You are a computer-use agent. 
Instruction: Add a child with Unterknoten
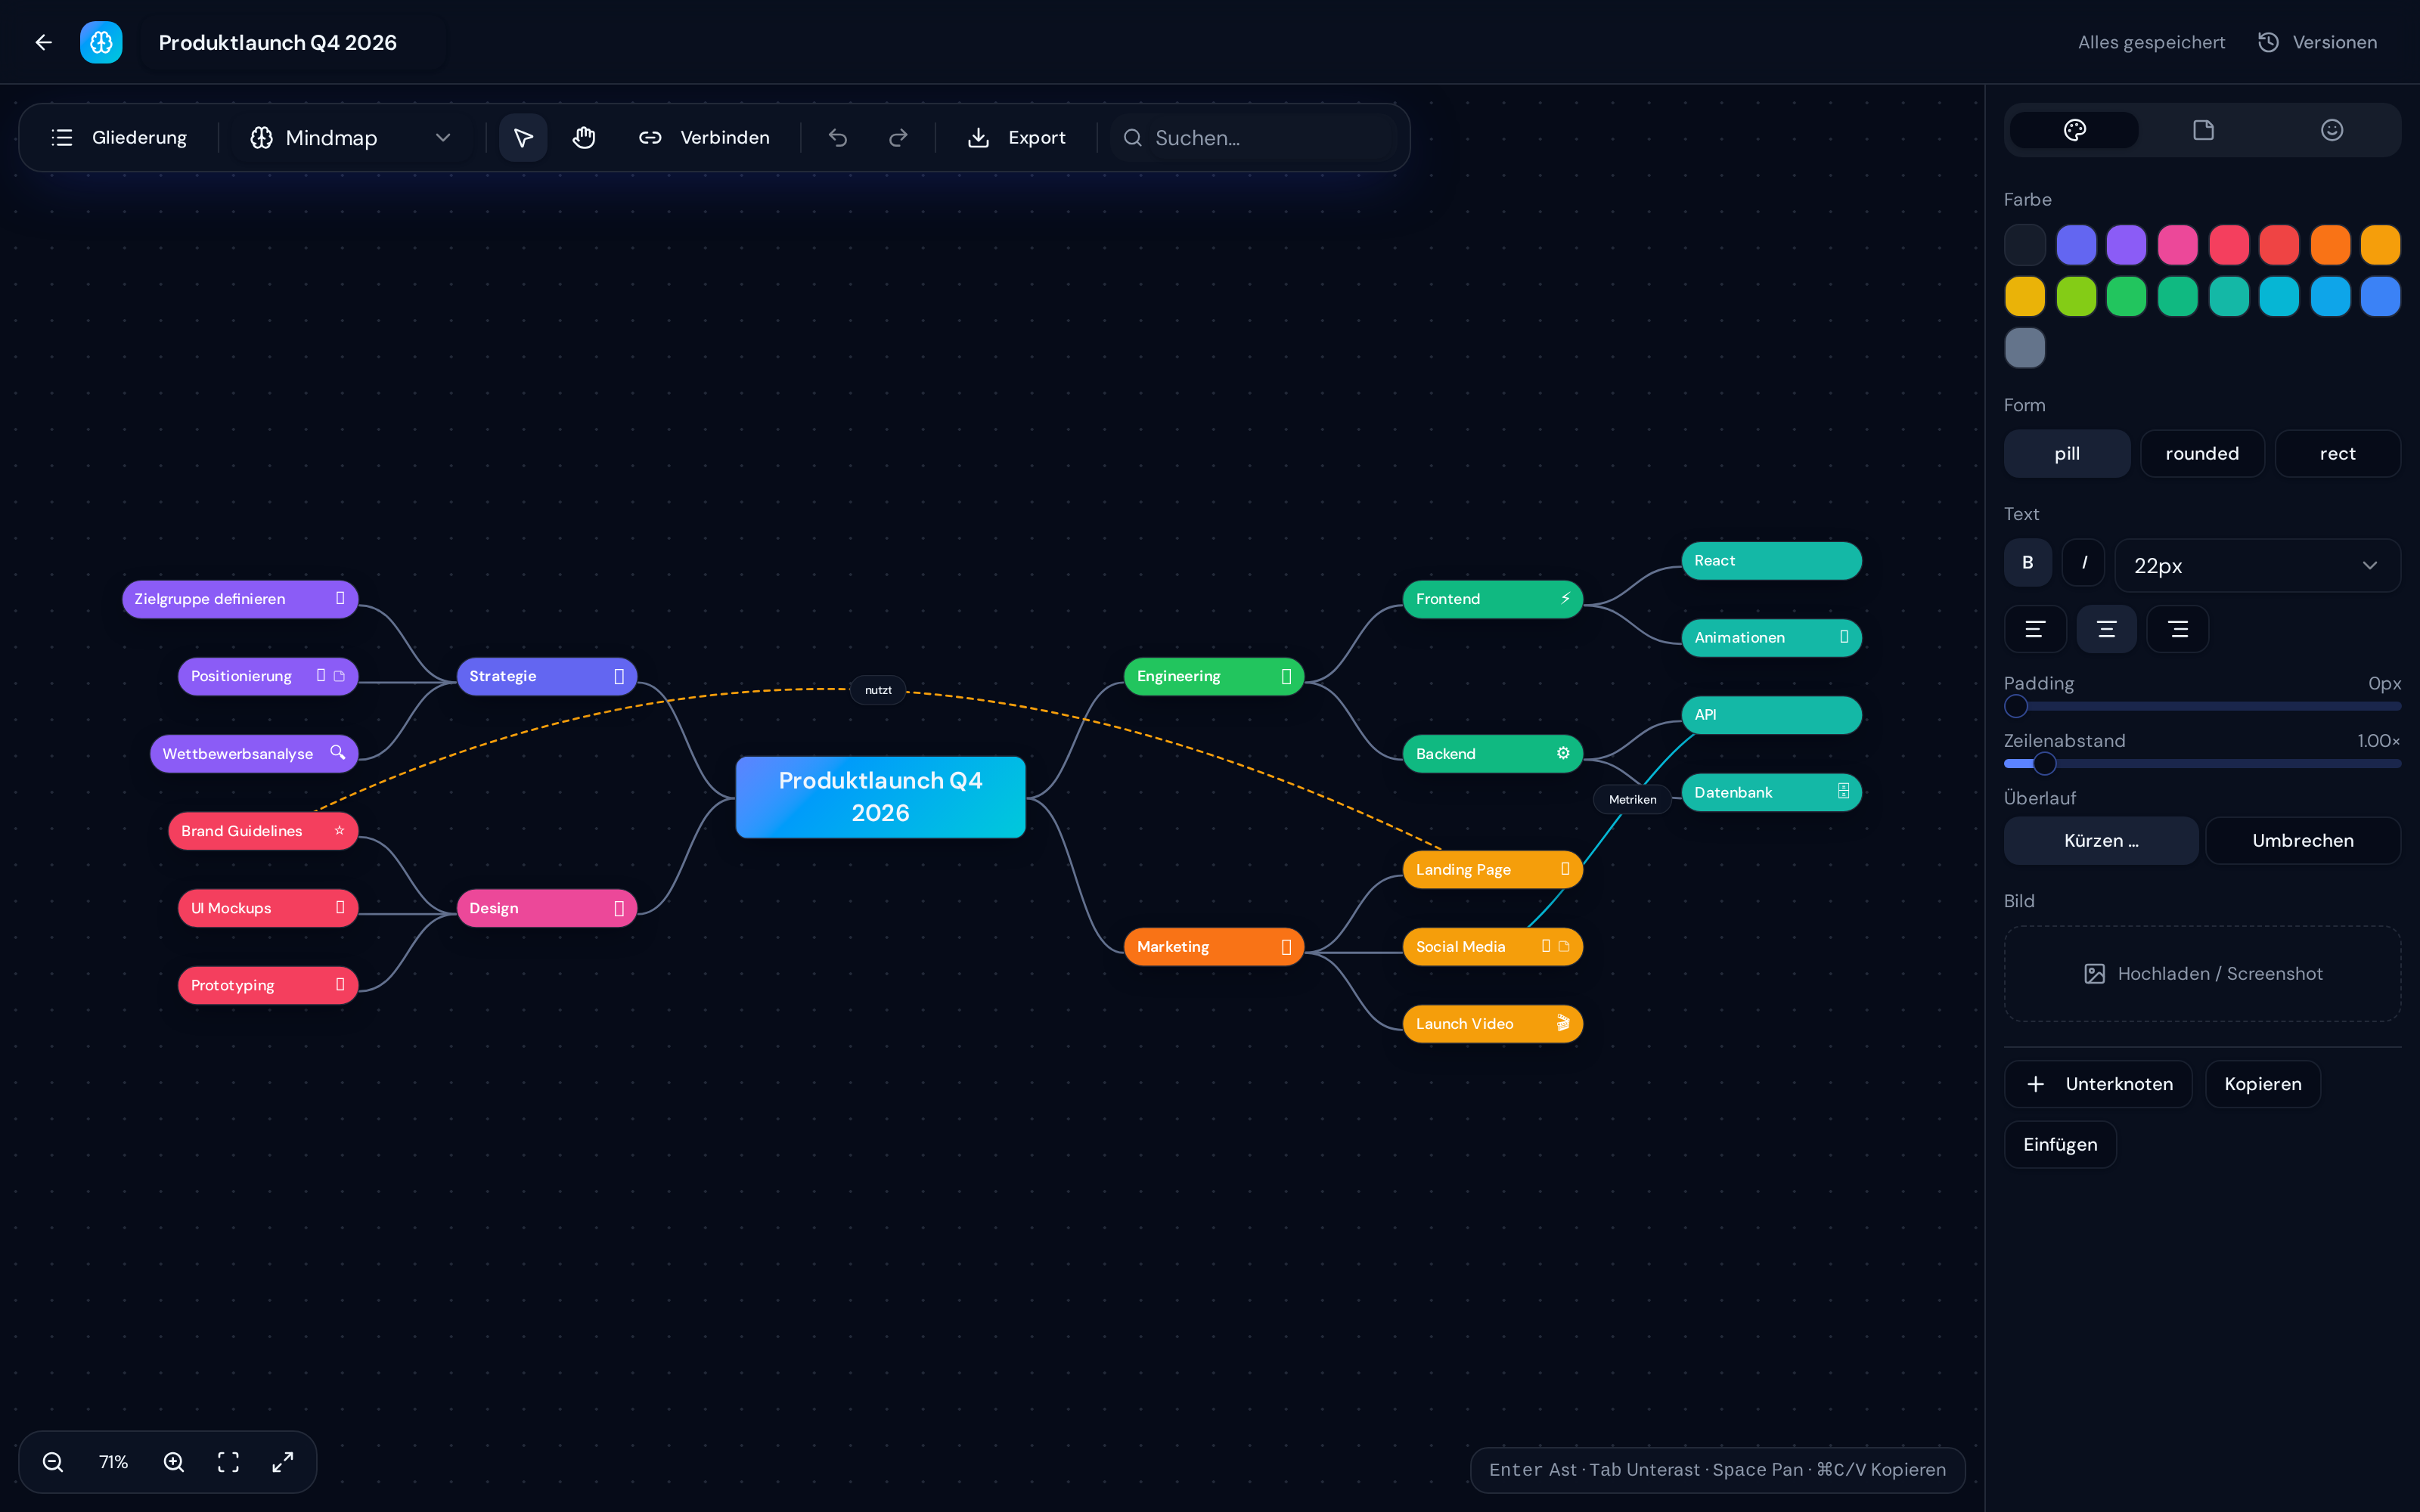coord(2098,1084)
